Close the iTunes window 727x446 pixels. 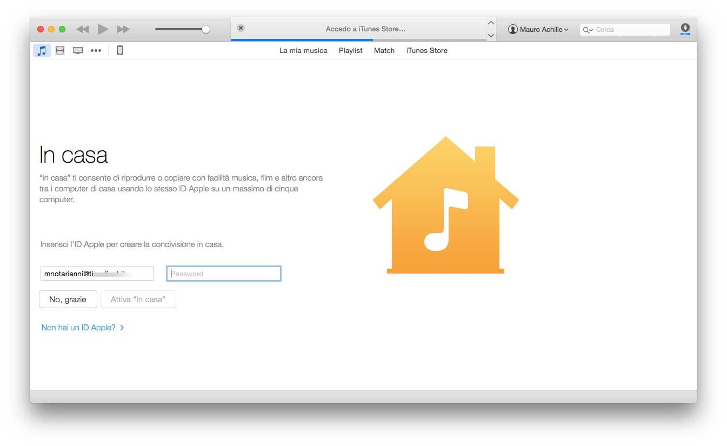(x=41, y=29)
